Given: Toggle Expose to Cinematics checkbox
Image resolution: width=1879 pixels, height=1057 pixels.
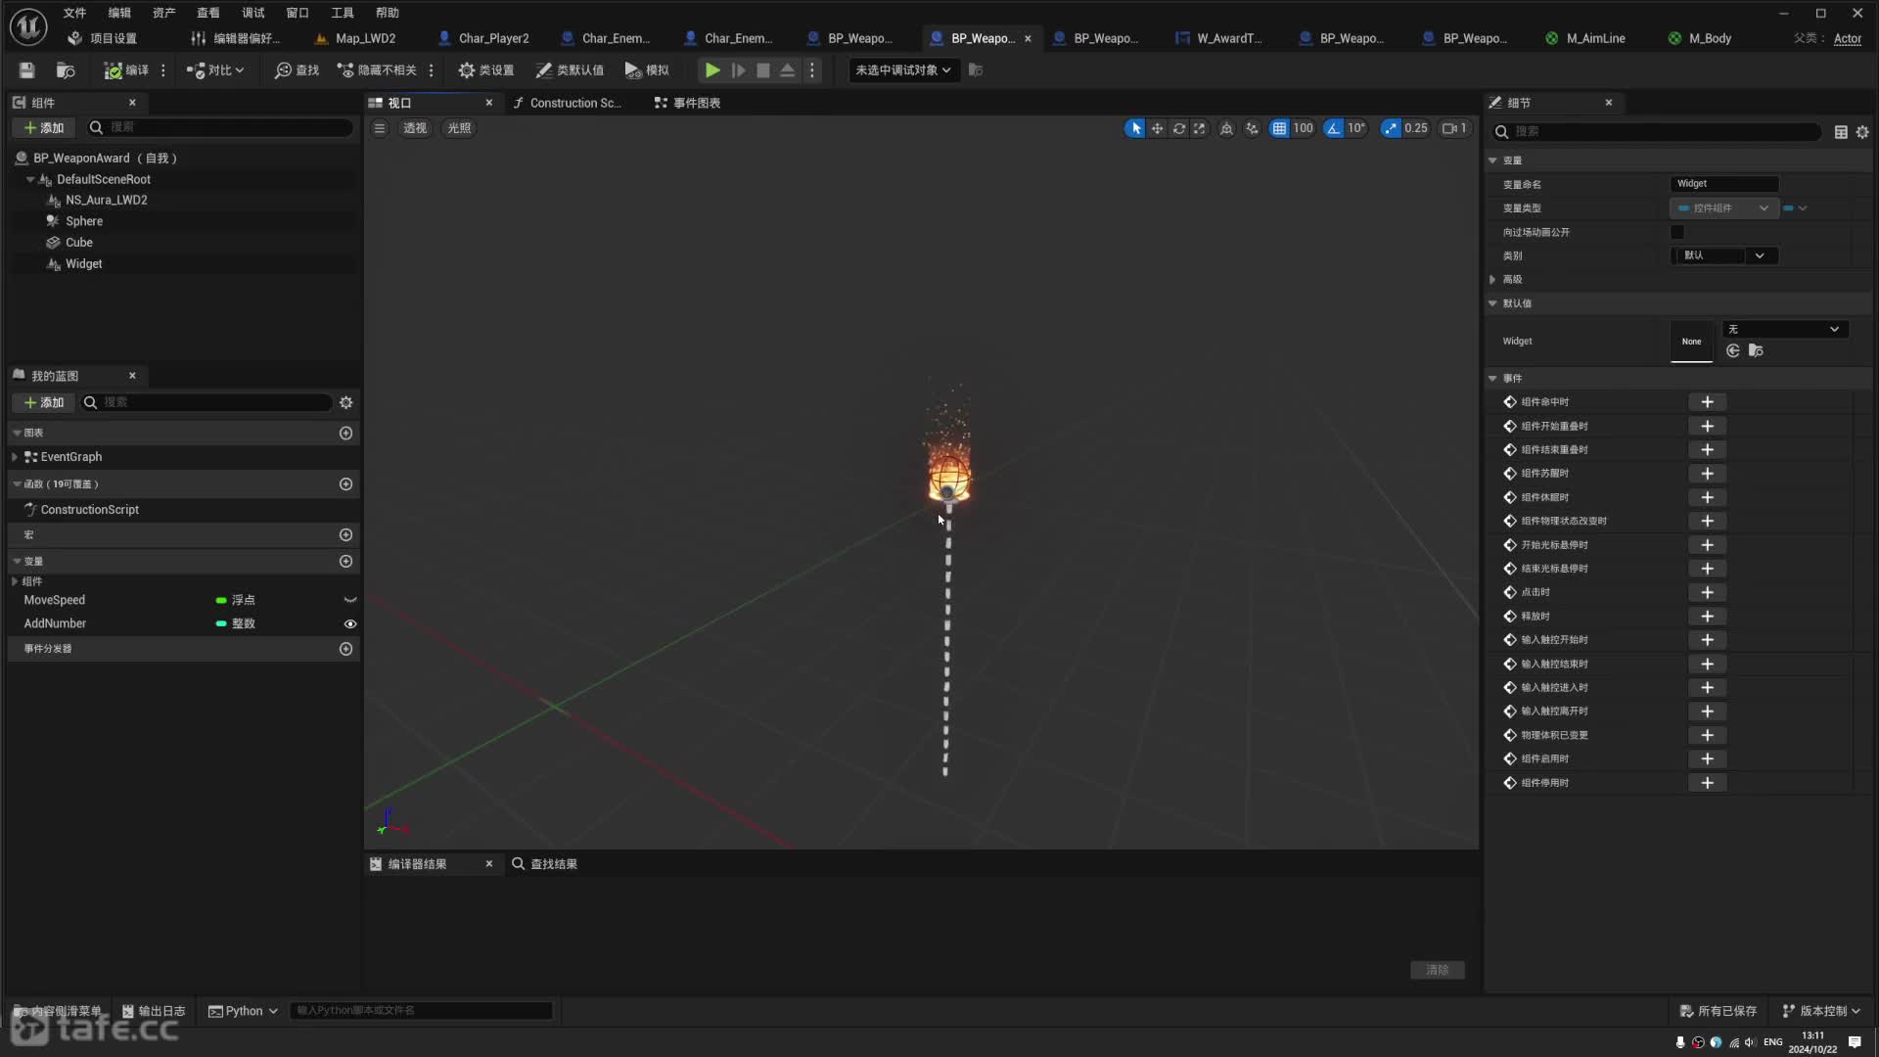Looking at the screenshot, I should pyautogui.click(x=1677, y=233).
